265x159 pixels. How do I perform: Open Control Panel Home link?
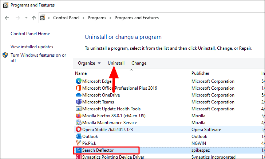[x=30, y=34]
